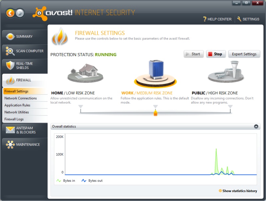Click the Overall statistics header
The image size is (266, 201).
click(x=155, y=126)
